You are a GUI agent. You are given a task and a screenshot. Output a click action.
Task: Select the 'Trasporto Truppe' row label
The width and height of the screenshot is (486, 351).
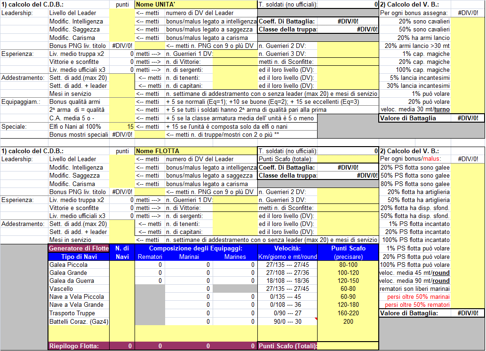pyautogui.click(x=79, y=313)
